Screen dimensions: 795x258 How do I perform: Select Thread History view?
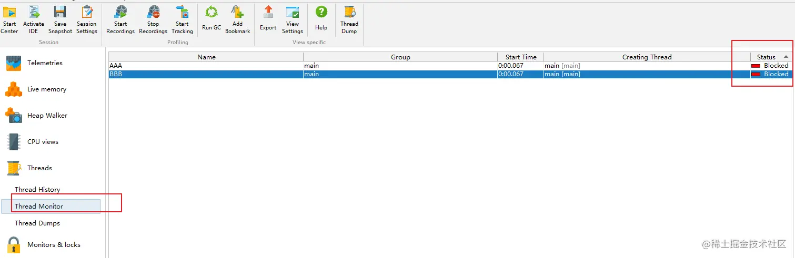(37, 190)
